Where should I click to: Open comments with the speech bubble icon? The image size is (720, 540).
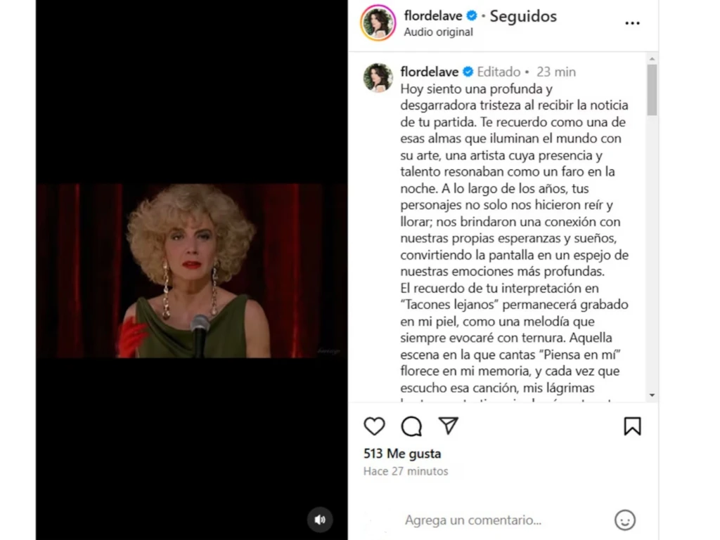tap(411, 426)
